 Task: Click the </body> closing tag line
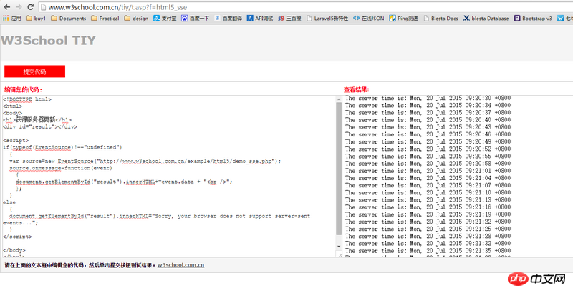click(x=14, y=250)
